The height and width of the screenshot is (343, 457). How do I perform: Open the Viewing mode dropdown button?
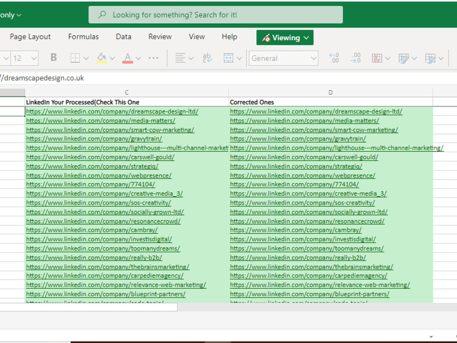point(285,38)
